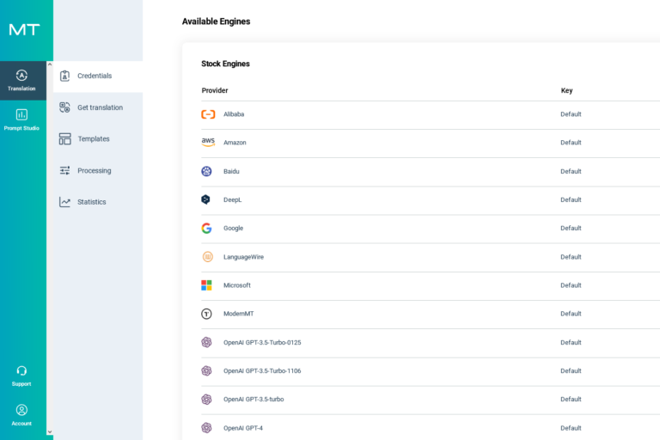This screenshot has height=440, width=660.
Task: Click the LanguageWire logo
Action: (207, 257)
